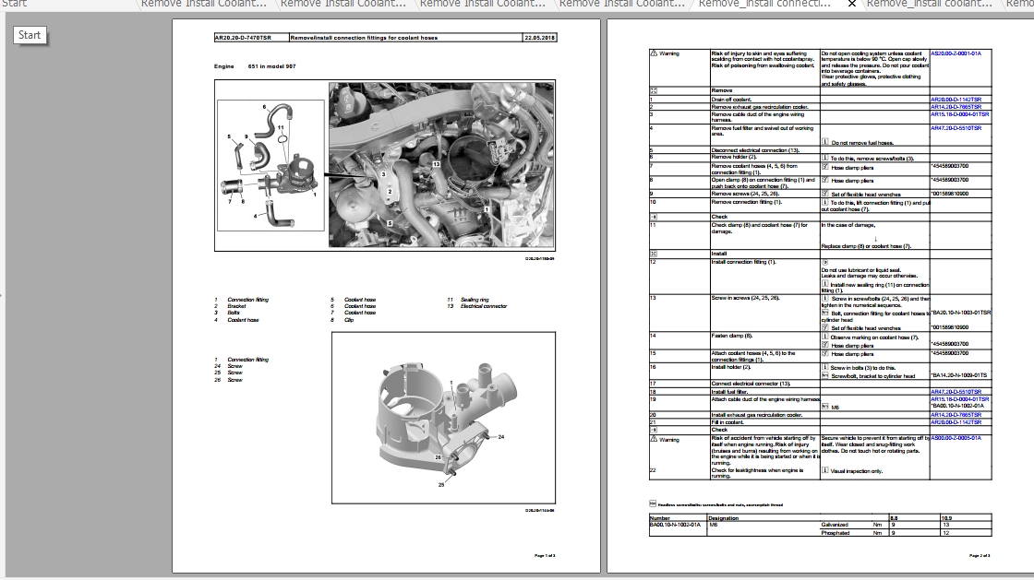Click the Start button above the page
1034x580 pixels.
coord(30,35)
